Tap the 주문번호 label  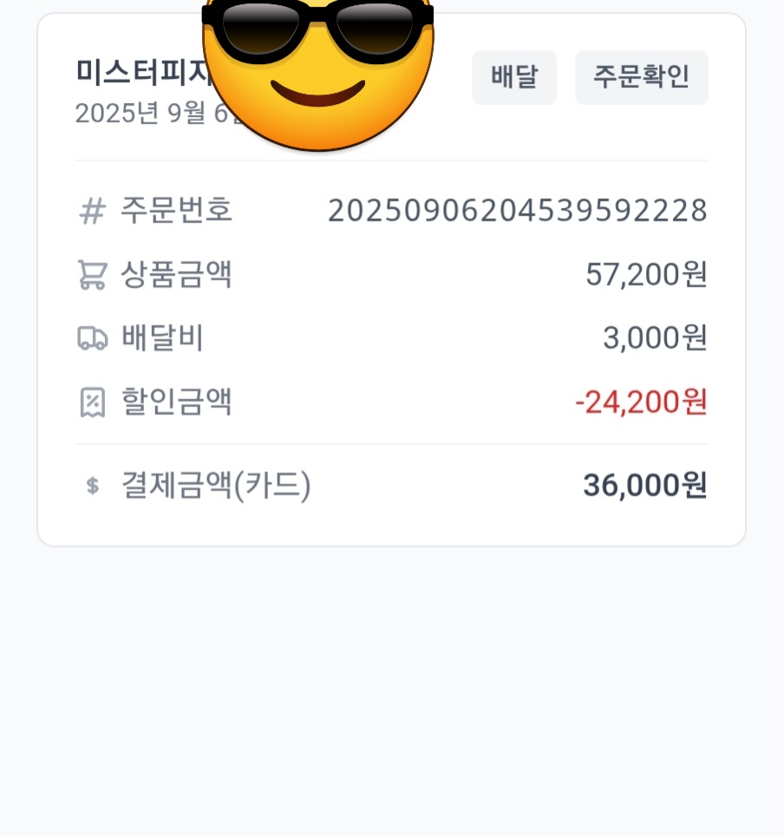176,211
